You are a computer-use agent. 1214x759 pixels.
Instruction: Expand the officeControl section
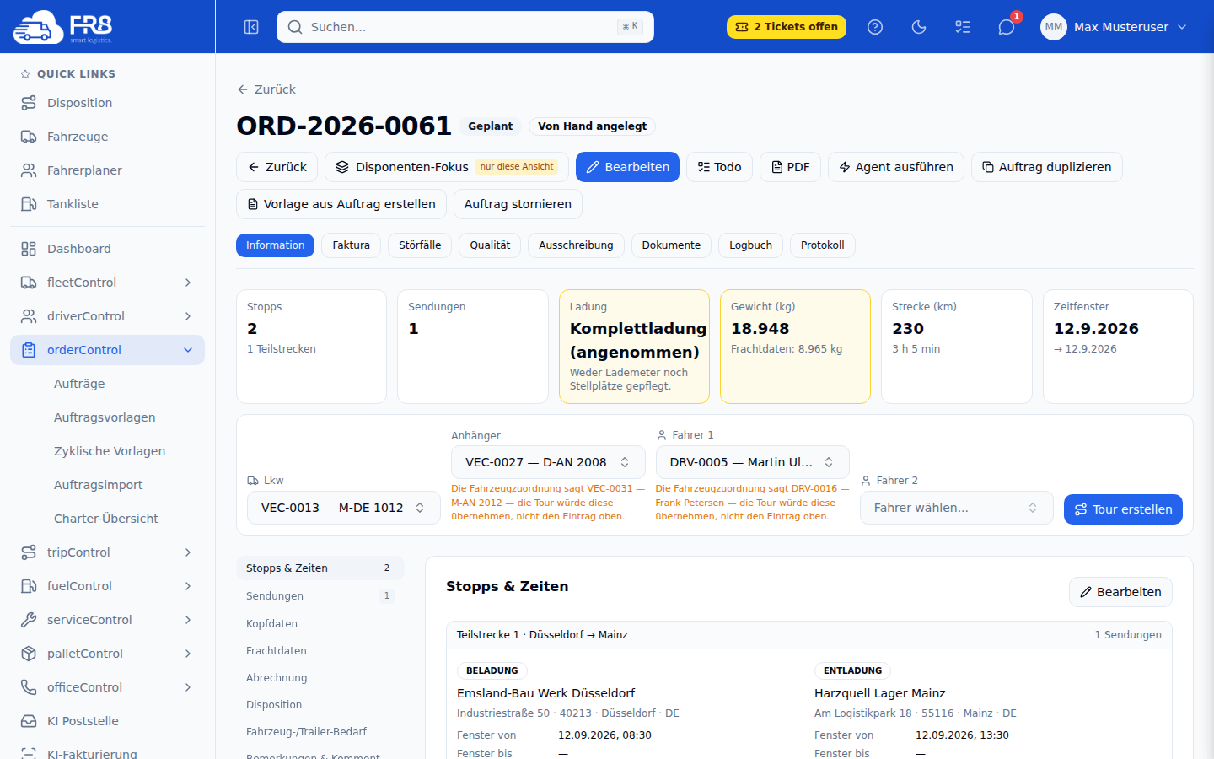click(x=107, y=687)
